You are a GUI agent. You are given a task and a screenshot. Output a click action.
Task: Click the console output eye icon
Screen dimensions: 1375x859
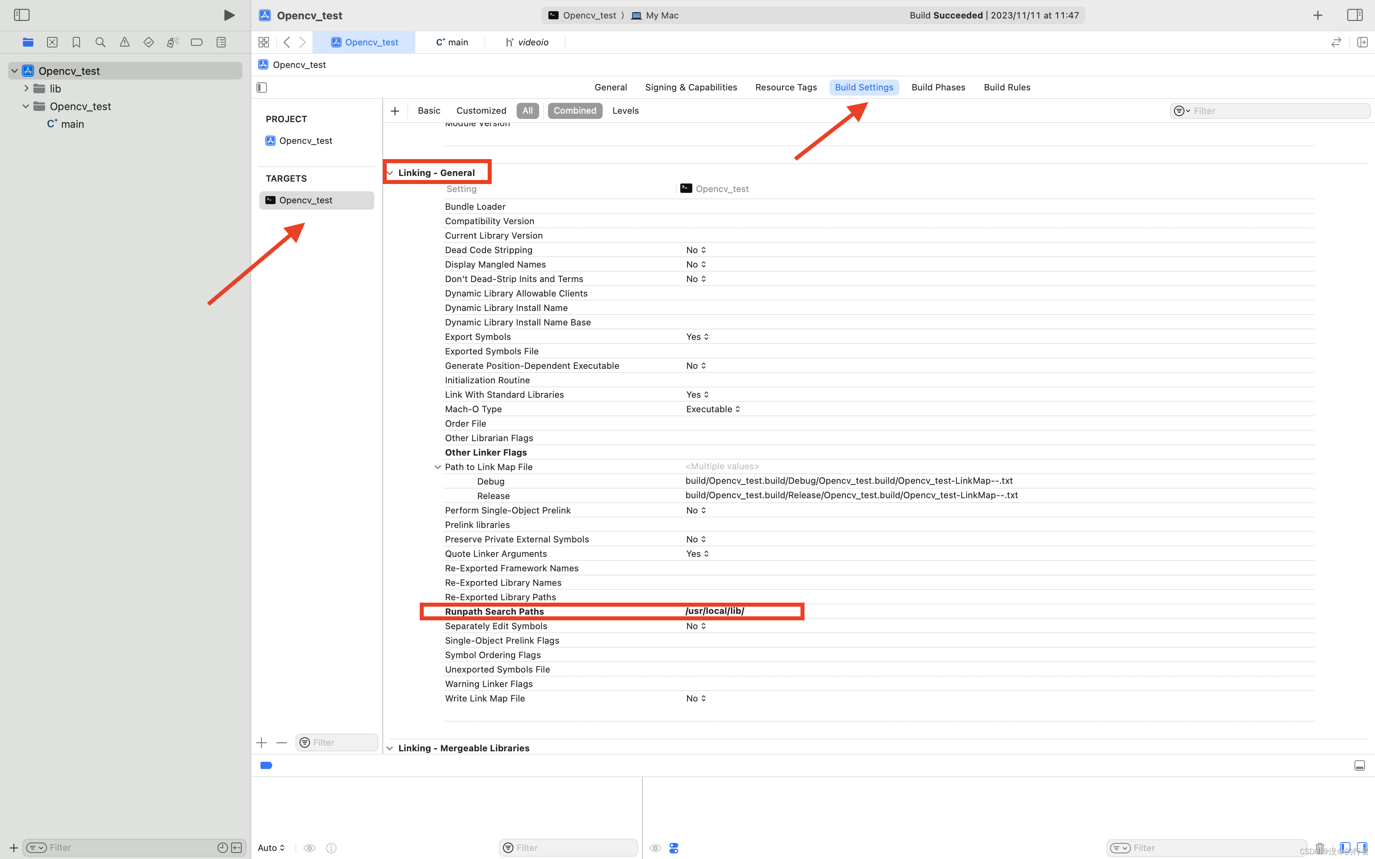click(655, 848)
